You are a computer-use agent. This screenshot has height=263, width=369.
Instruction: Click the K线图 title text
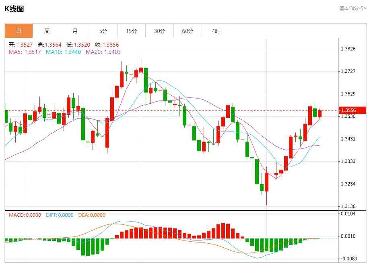coord(14,7)
